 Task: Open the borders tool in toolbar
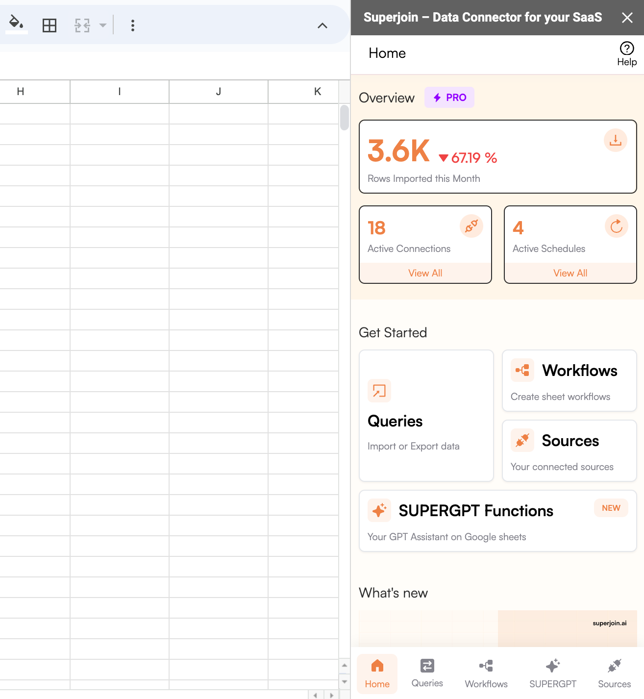(50, 25)
